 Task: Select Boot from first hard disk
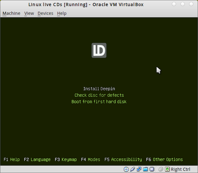tap(99, 102)
